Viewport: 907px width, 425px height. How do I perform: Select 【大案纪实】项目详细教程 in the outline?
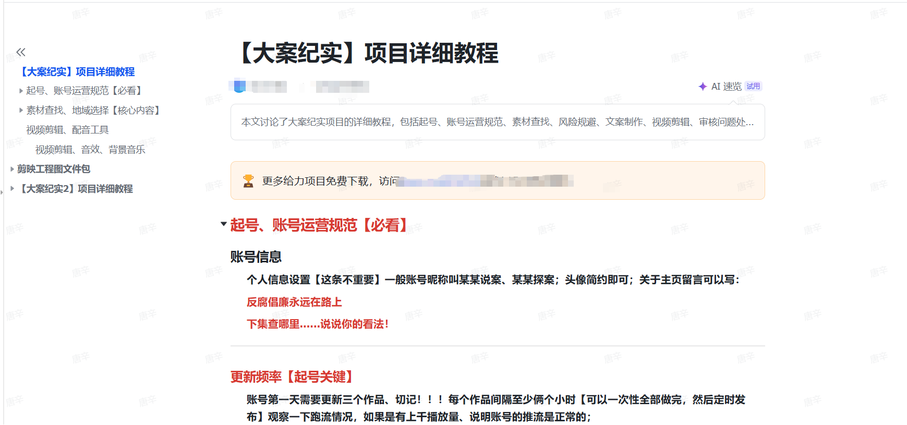point(77,72)
